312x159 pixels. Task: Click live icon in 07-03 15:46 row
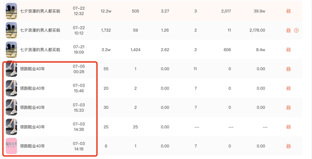288,88
